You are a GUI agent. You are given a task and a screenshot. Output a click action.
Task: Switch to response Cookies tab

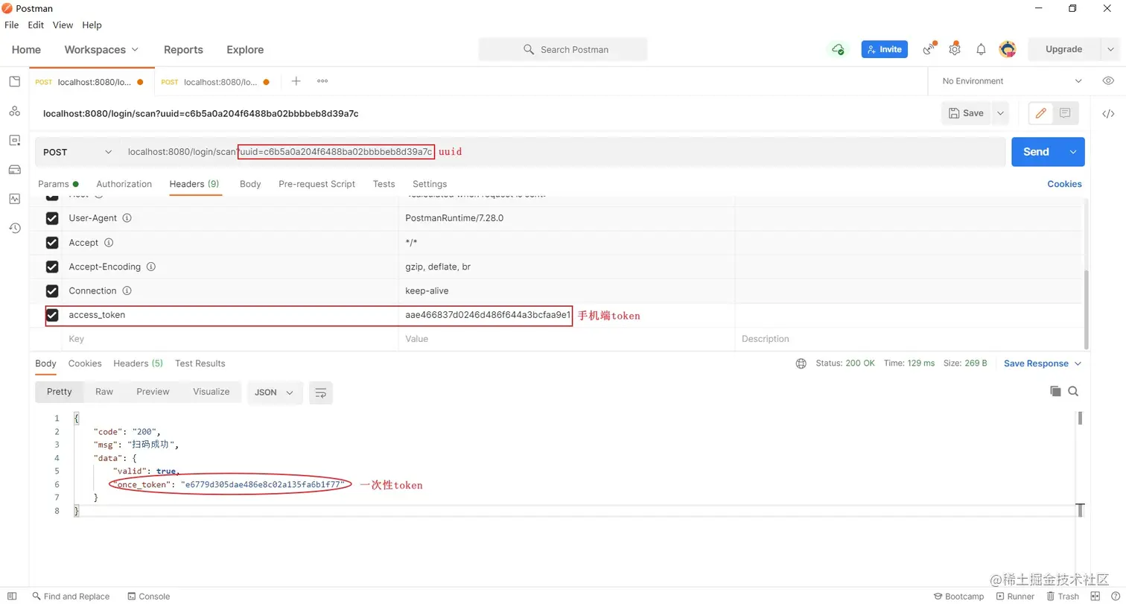(85, 363)
